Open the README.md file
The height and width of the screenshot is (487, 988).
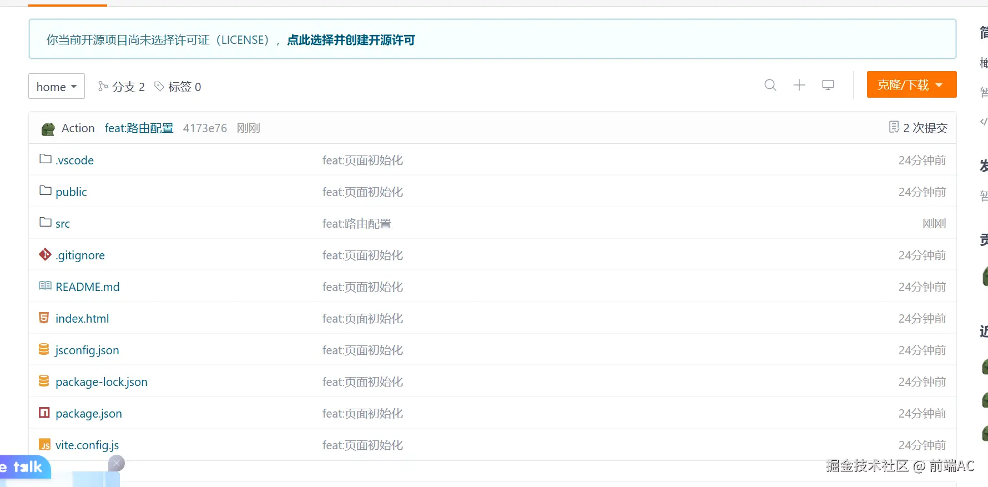pos(88,287)
